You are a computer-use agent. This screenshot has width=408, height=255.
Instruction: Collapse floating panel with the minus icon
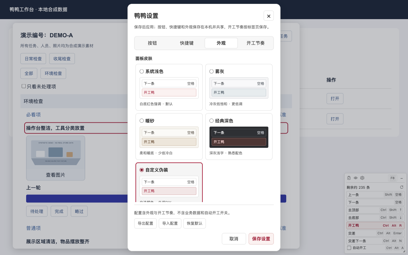[x=402, y=178]
